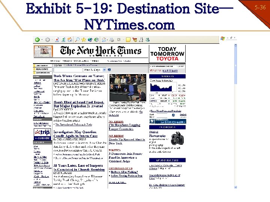Click the stock quote Go icon
This screenshot has height=202, width=270.
pos(173,115)
